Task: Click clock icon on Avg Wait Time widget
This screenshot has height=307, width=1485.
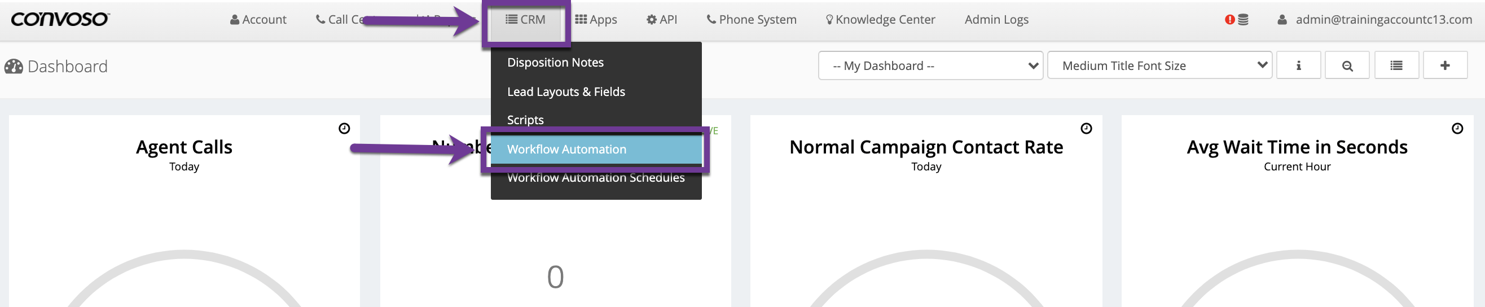Action: click(1457, 129)
